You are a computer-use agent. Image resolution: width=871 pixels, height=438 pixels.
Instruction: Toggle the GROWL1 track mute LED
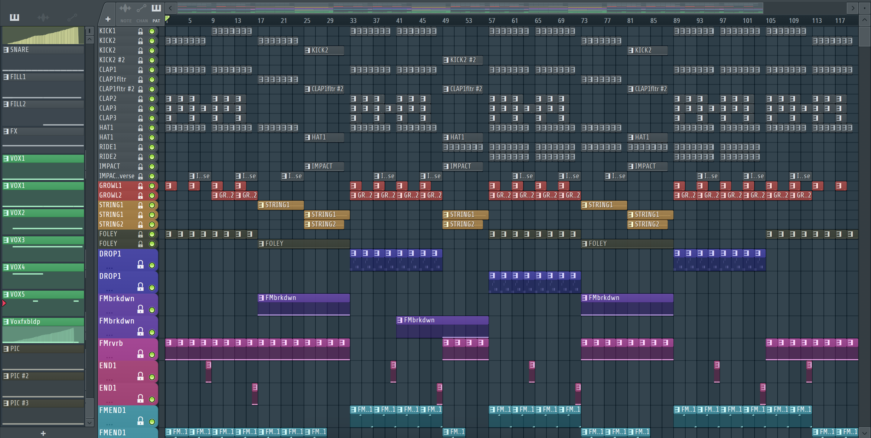pyautogui.click(x=152, y=186)
